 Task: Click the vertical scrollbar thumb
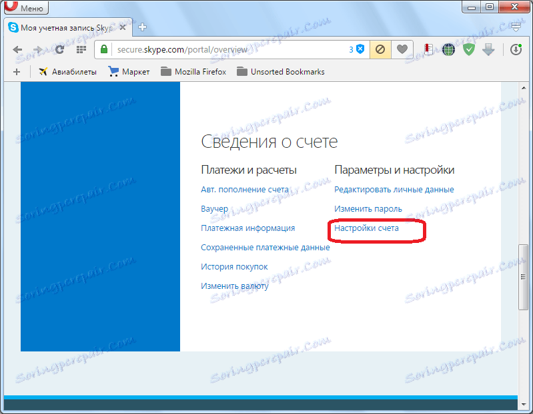[524, 277]
